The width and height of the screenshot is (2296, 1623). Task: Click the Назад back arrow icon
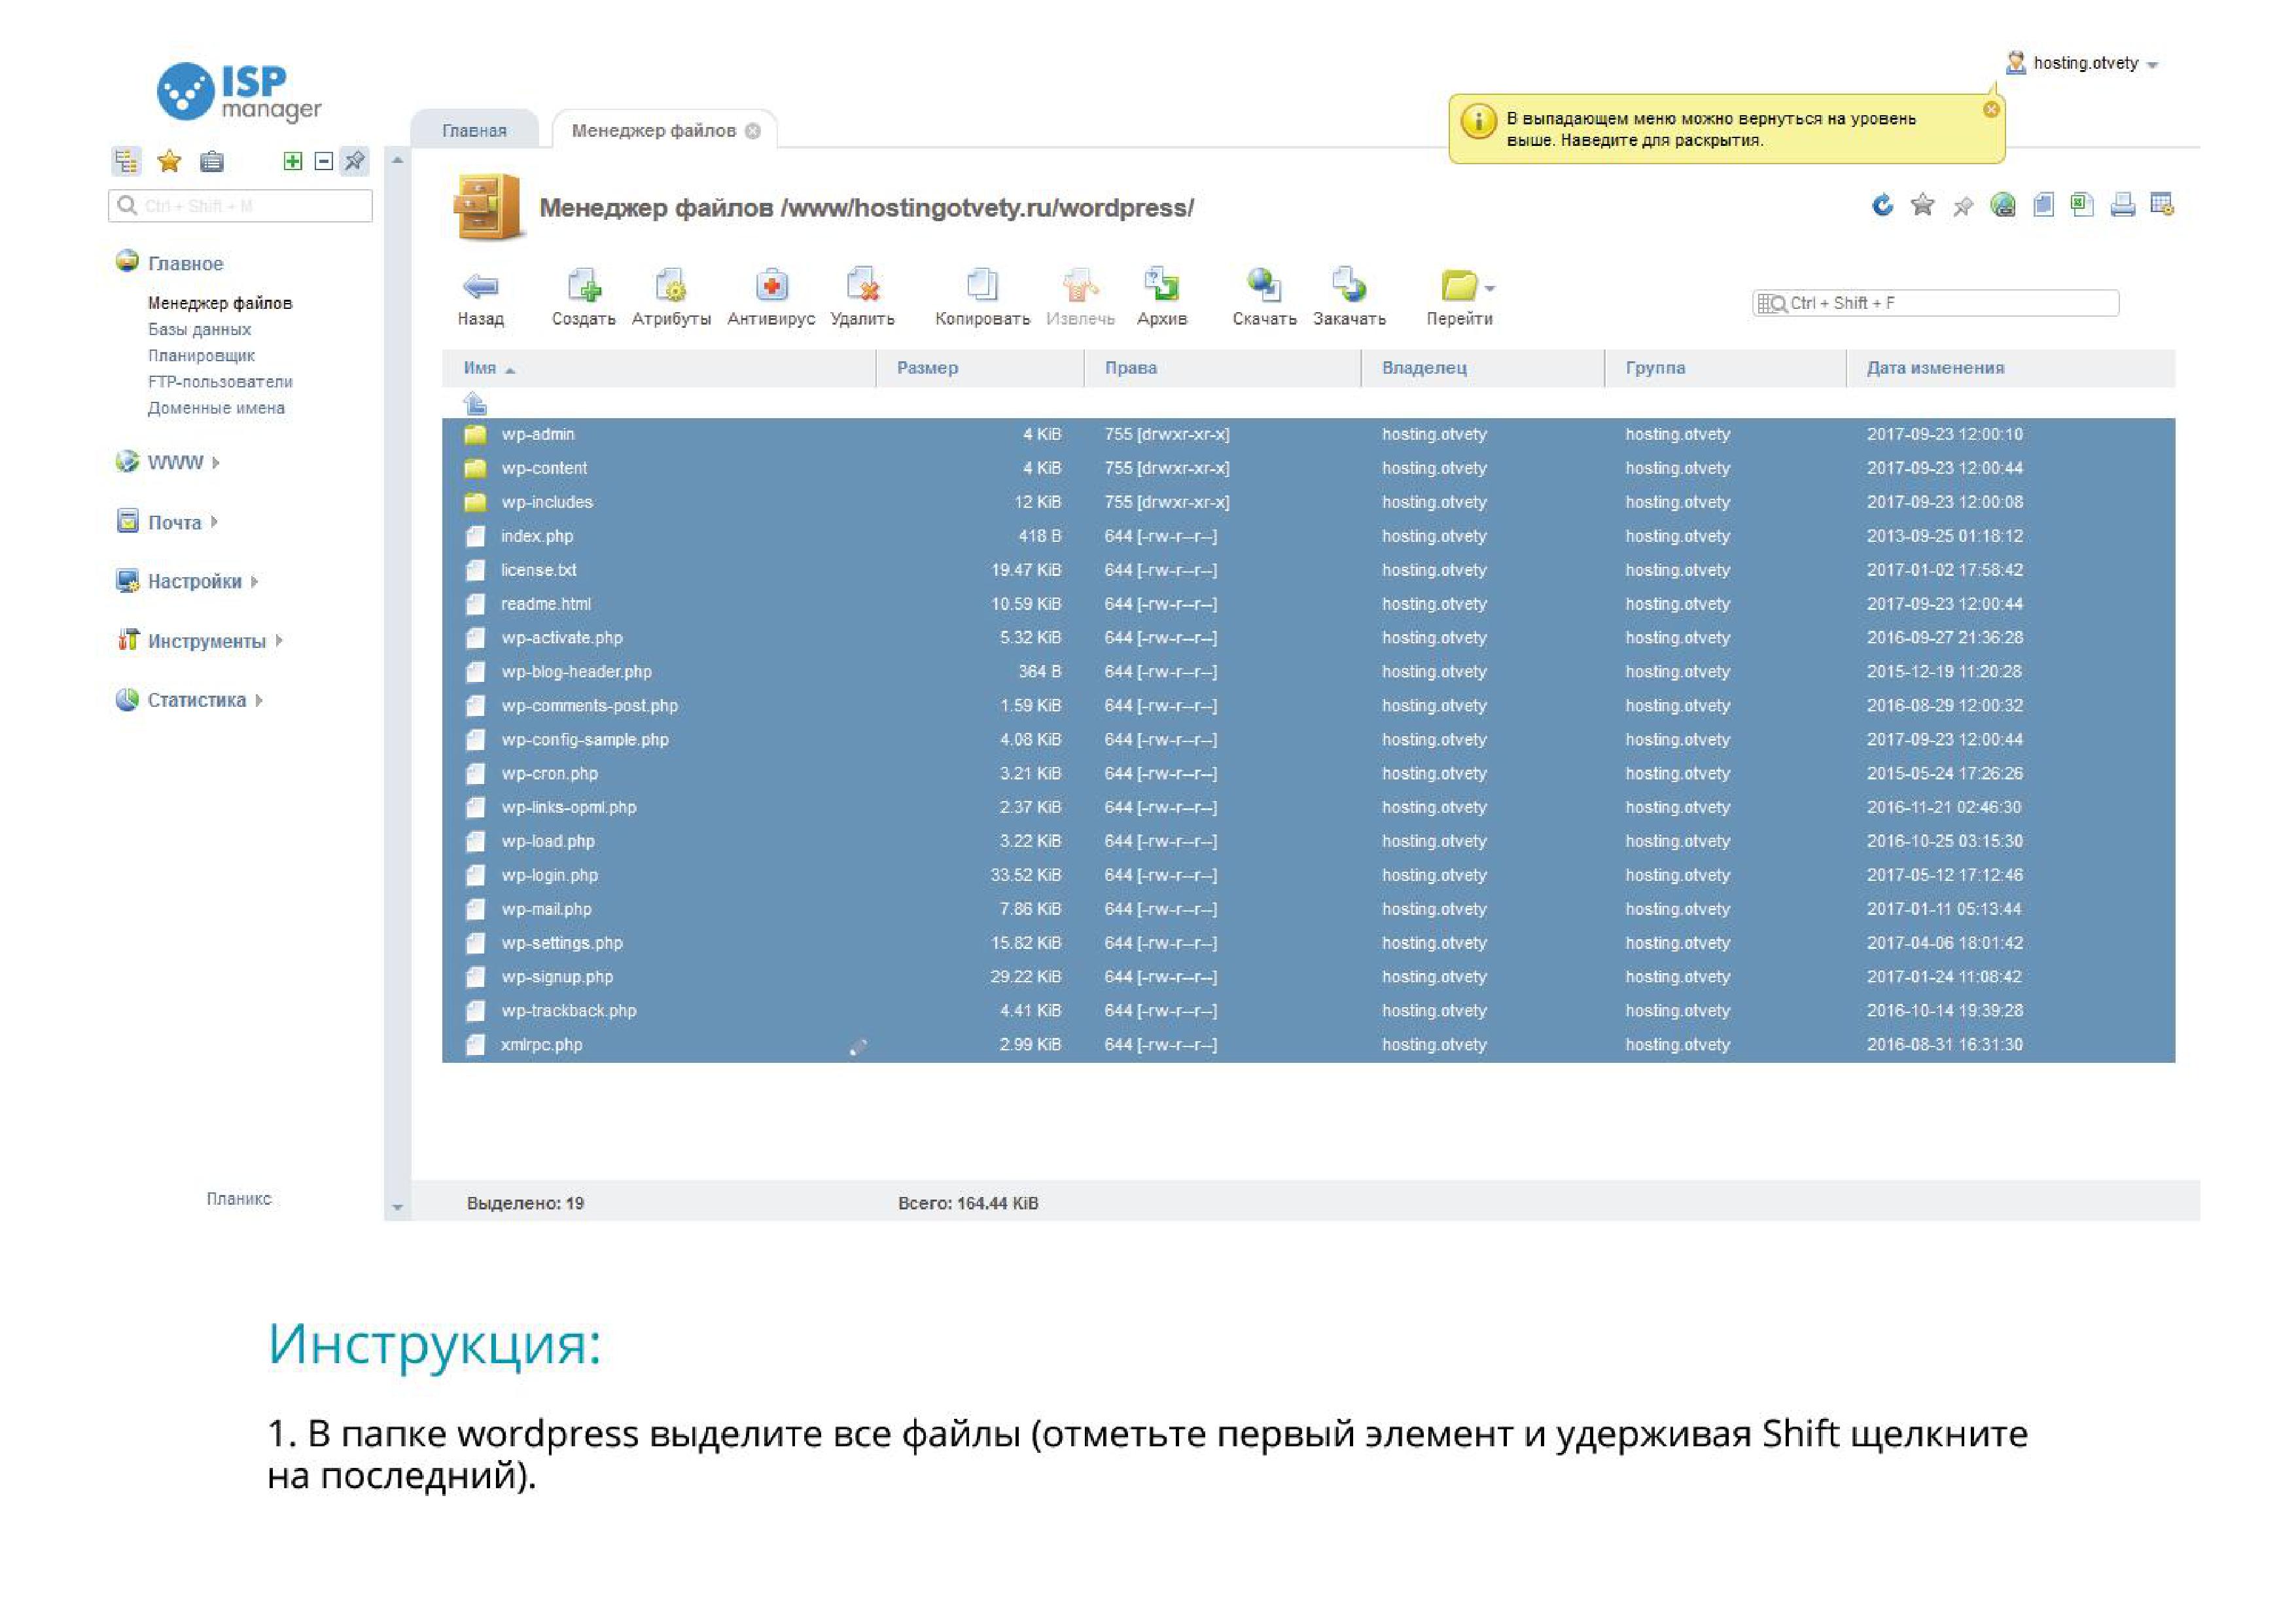[481, 286]
